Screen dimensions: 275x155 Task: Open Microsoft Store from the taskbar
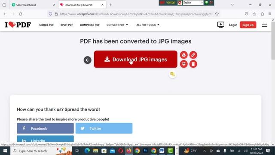tap(104, 151)
